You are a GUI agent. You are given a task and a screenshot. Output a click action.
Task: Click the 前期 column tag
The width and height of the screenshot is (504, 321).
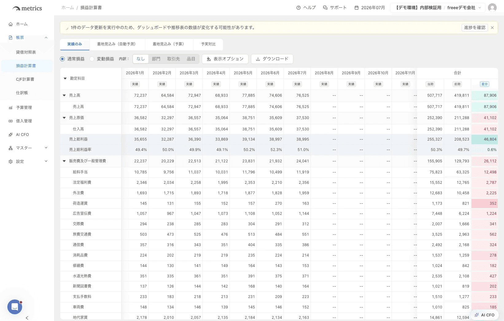458,84
